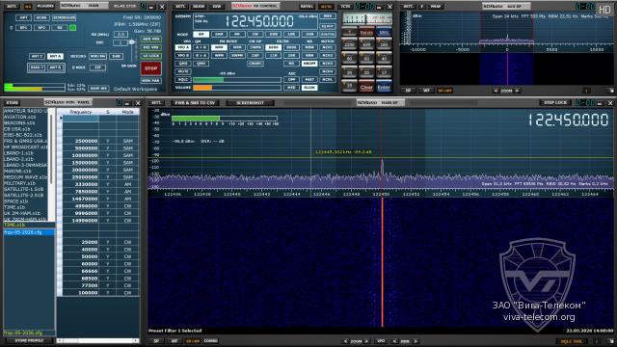
Task: Add a virtual receiver with ADD VRX
Action: pos(151,40)
